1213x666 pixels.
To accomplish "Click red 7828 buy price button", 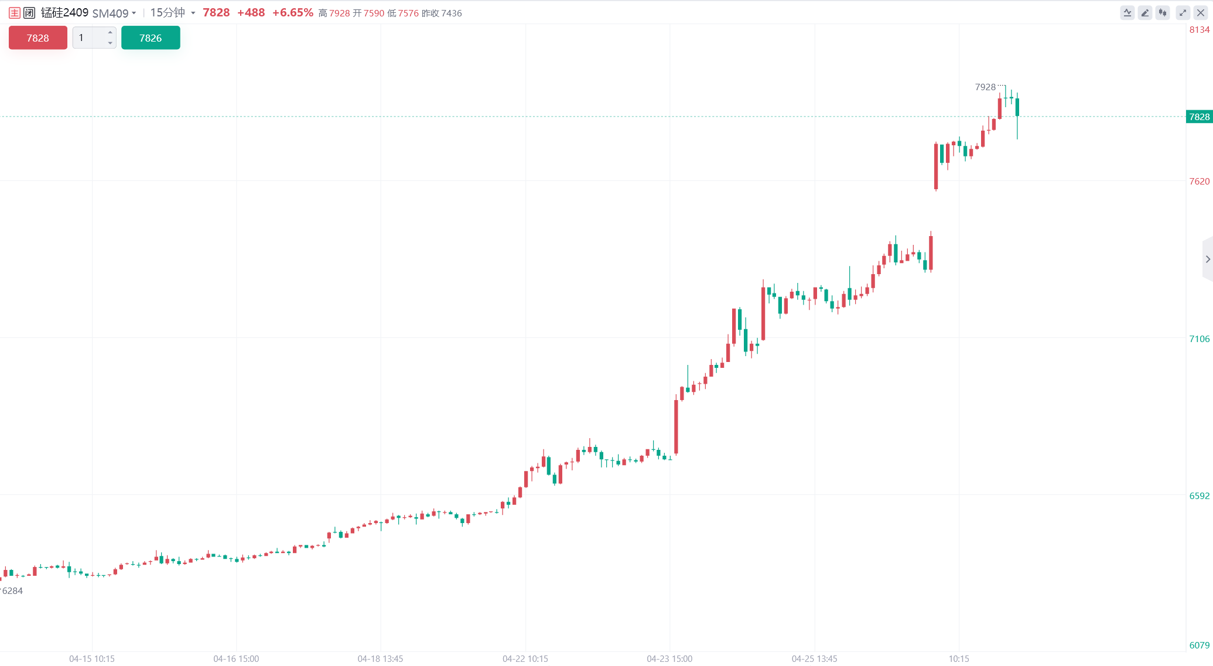I will pos(38,38).
